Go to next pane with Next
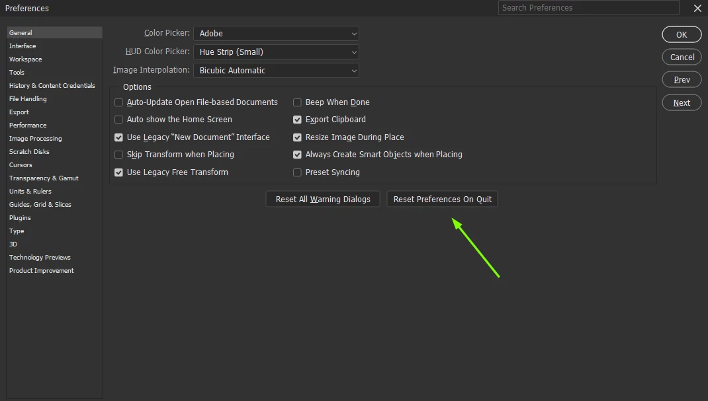The width and height of the screenshot is (708, 401). pos(682,103)
